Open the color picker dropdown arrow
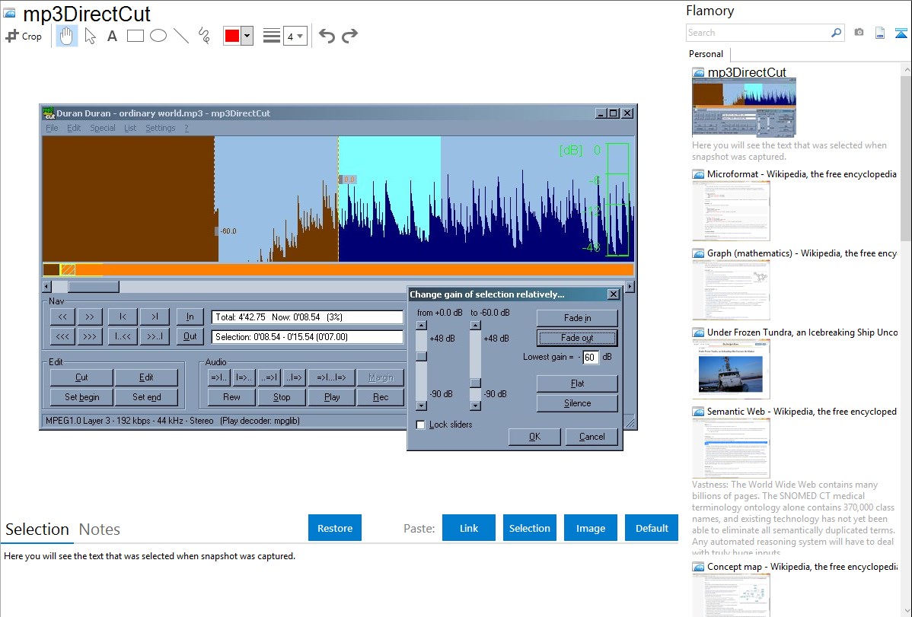This screenshot has height=617, width=912. (x=247, y=36)
